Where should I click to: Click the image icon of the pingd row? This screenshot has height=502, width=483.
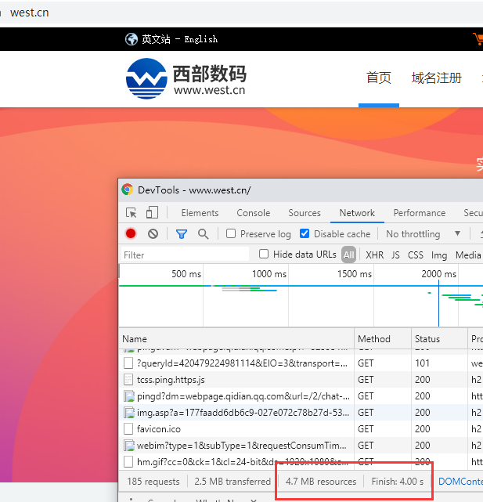coord(129,396)
